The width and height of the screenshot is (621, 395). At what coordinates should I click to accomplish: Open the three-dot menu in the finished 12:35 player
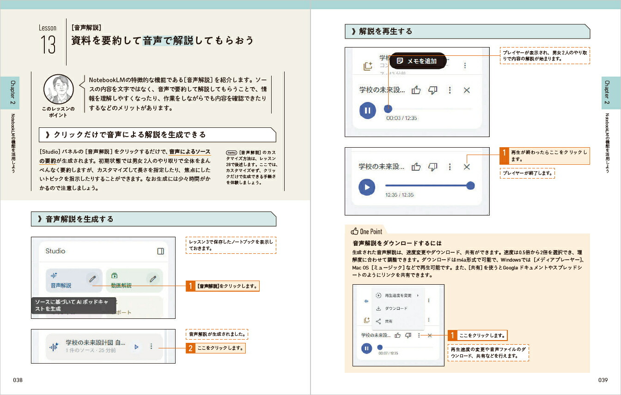pyautogui.click(x=450, y=167)
